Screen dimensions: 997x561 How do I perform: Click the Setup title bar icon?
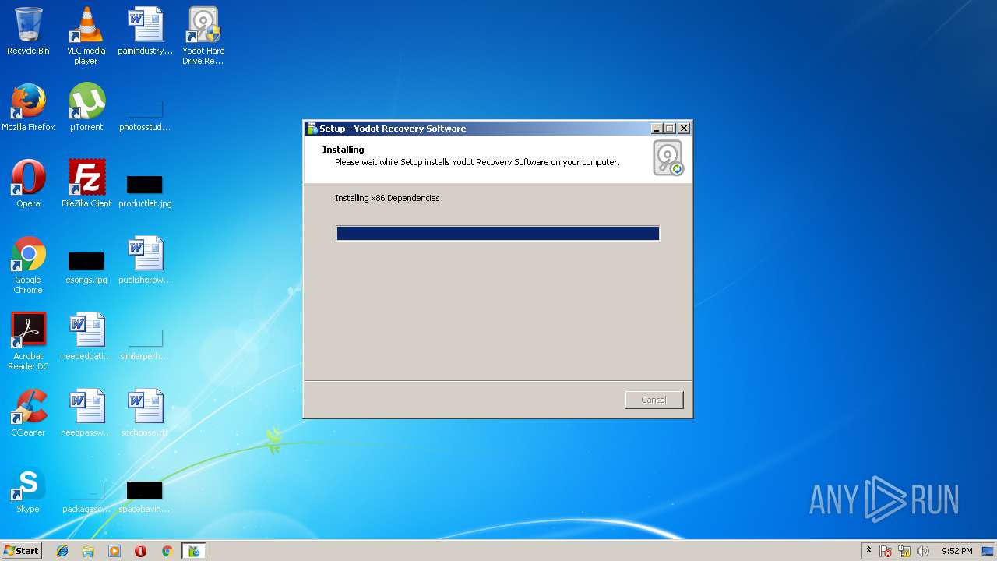click(x=312, y=129)
